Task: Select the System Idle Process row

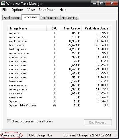Action: point(58,105)
